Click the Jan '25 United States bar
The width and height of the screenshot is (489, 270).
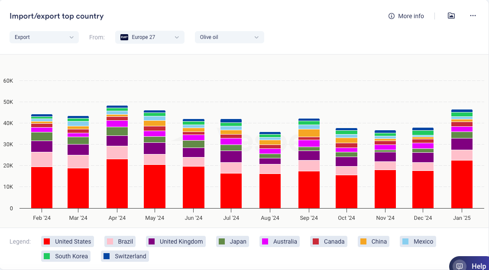click(462, 184)
